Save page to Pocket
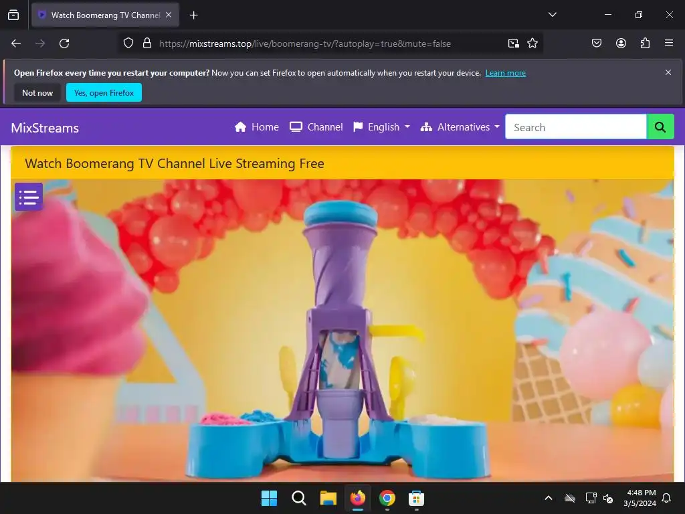This screenshot has height=514, width=685. point(597,44)
